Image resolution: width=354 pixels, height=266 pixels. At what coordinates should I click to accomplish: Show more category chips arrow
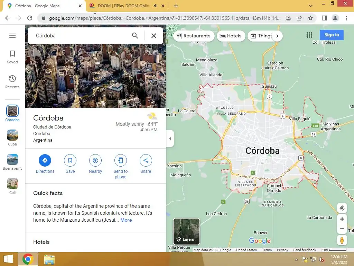(x=277, y=36)
